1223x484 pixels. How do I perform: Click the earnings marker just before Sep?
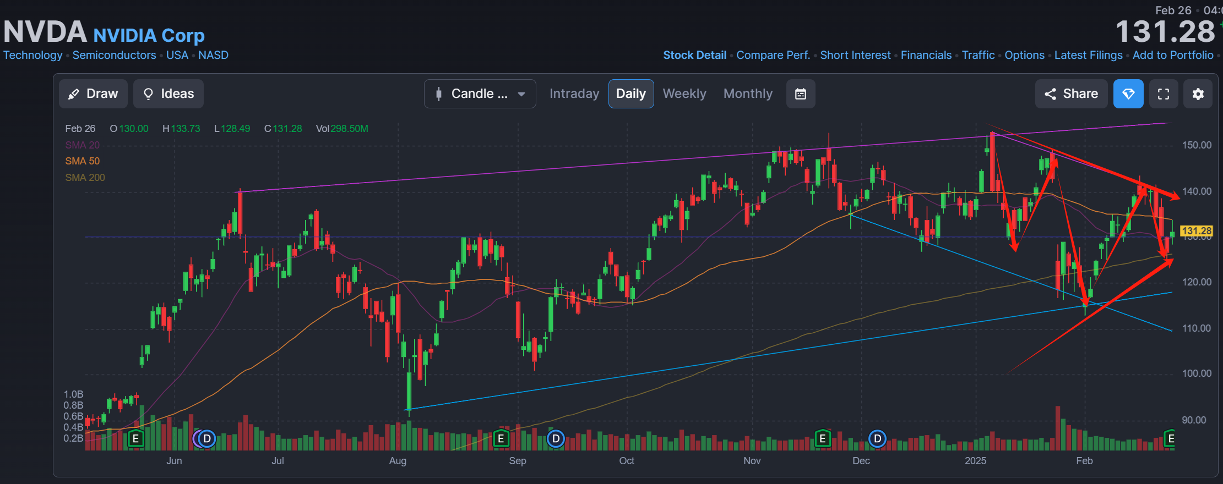tap(501, 439)
